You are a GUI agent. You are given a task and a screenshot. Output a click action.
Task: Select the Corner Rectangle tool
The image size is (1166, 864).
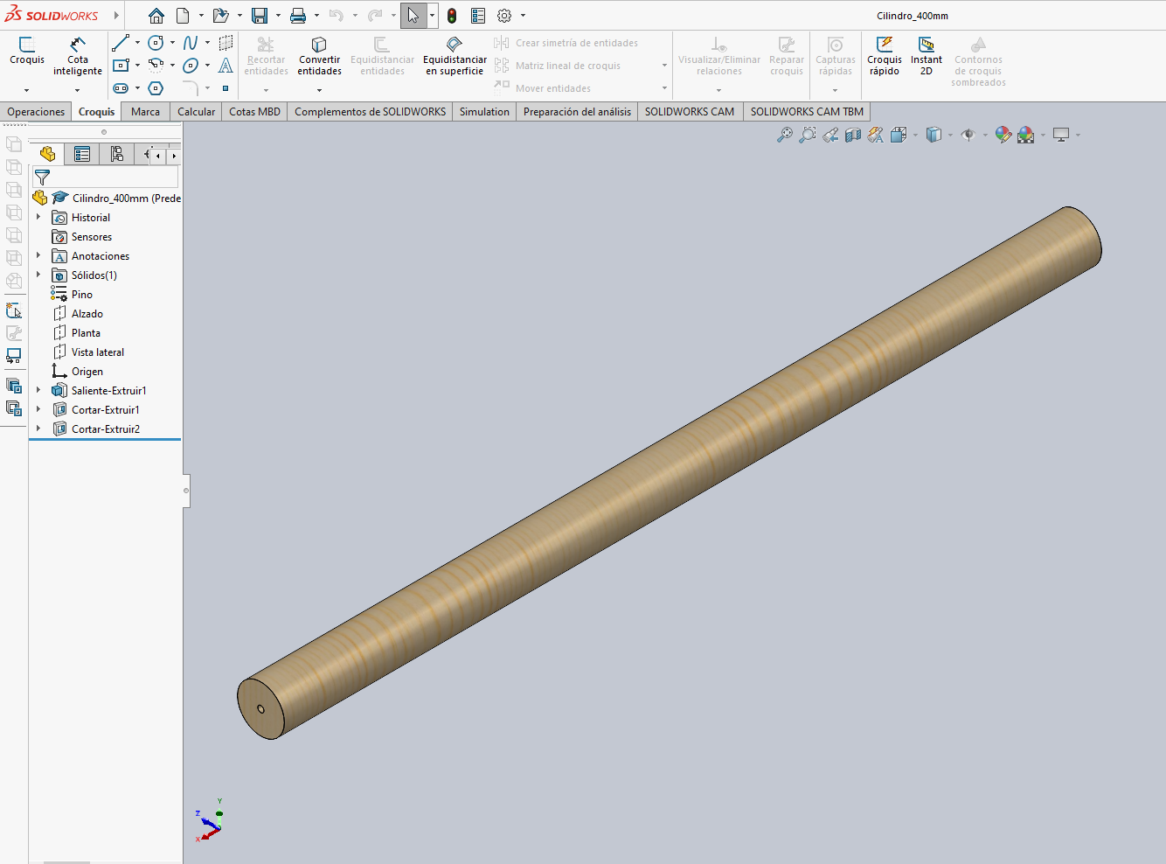[x=121, y=66]
